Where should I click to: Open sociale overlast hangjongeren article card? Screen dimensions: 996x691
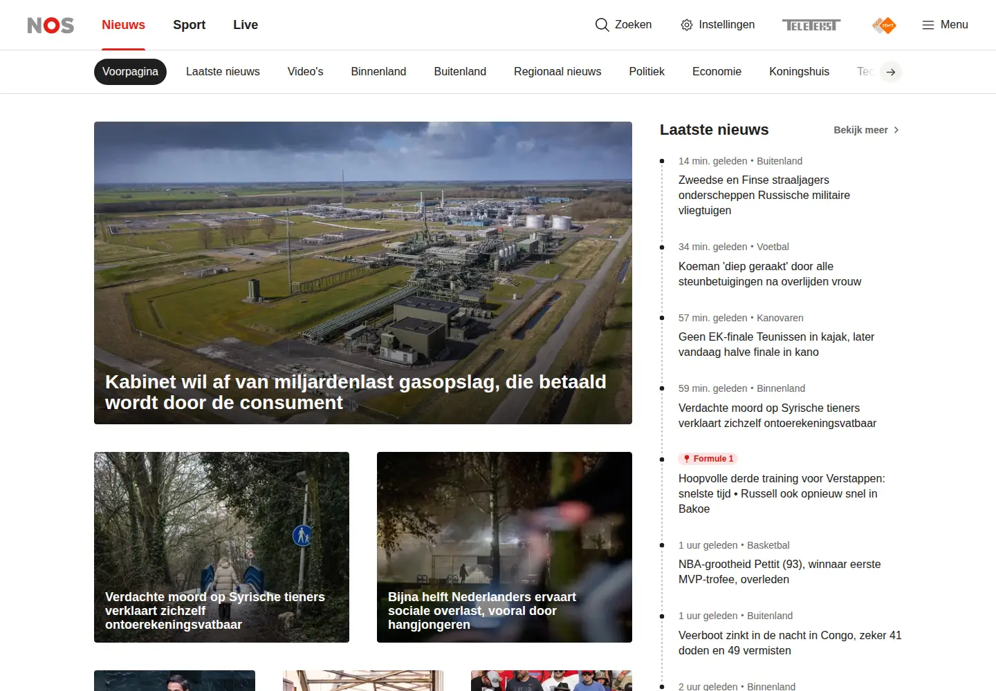pos(504,547)
